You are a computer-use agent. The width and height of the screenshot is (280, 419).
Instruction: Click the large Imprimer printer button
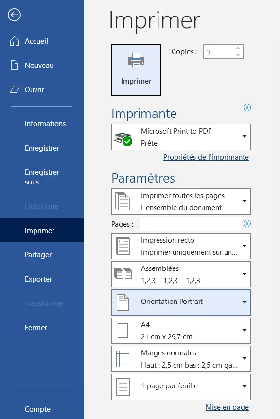[136, 70]
